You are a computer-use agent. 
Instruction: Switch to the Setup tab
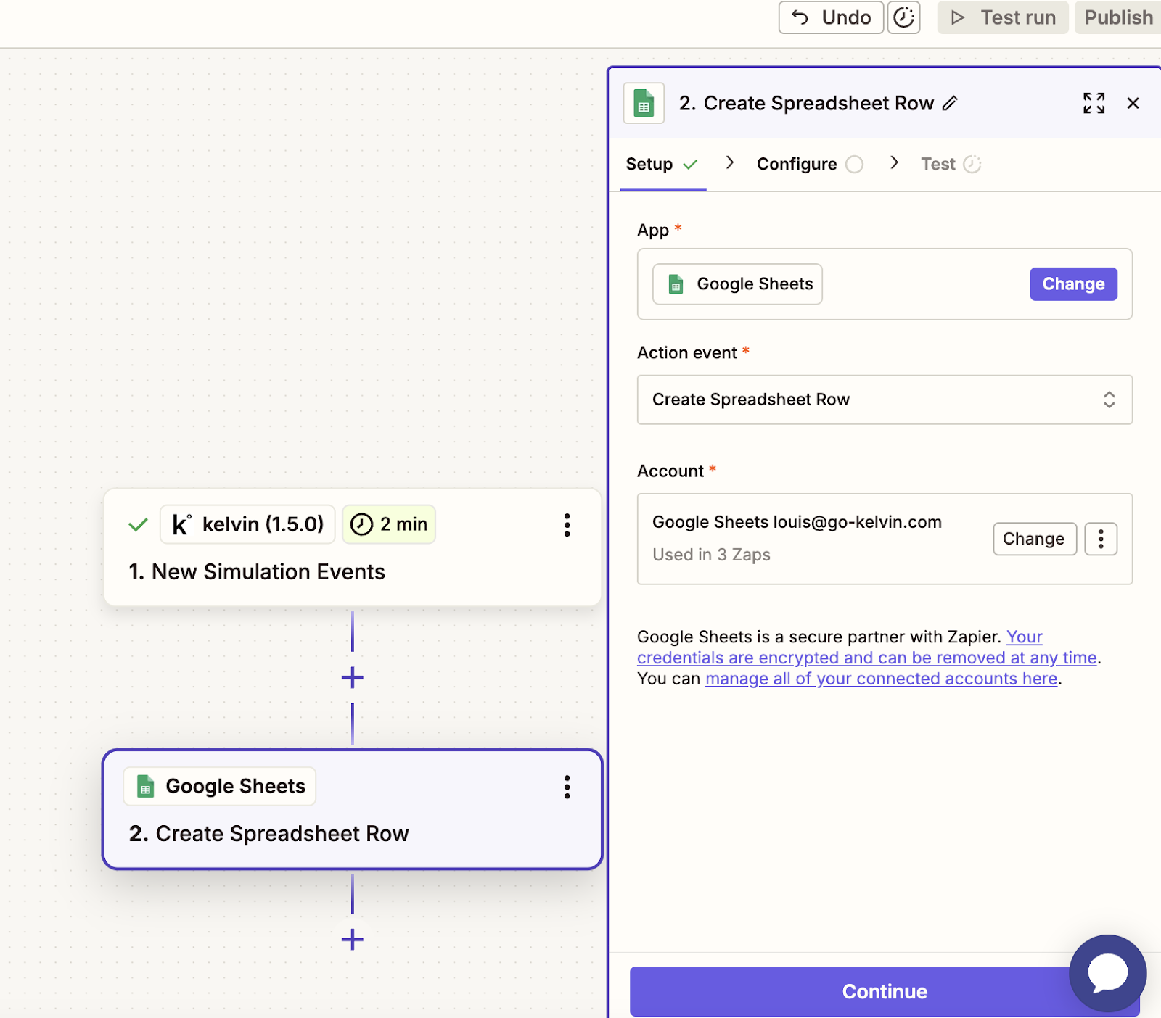(x=662, y=165)
